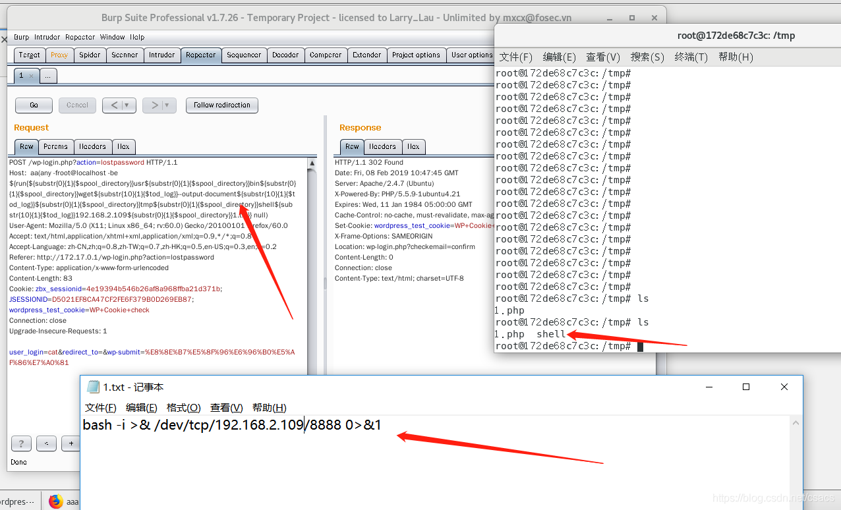The height and width of the screenshot is (510, 841).
Task: Open Notepad 编辑(E) menu
Action: (x=142, y=408)
